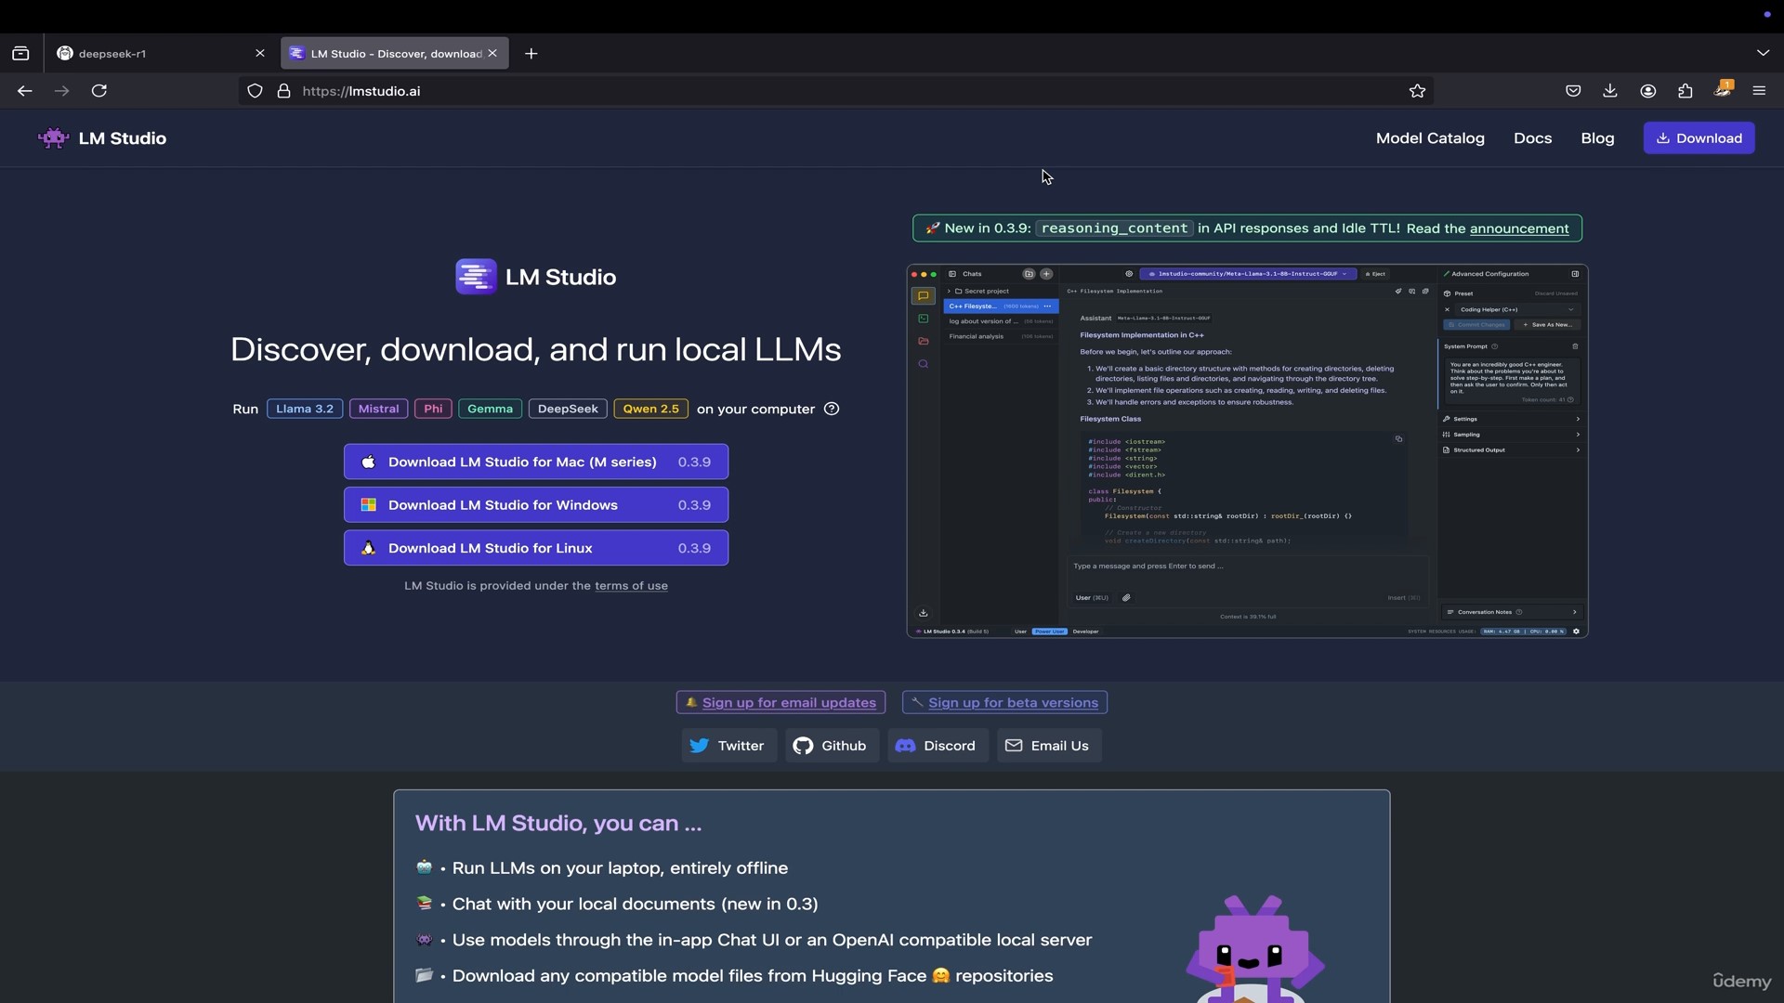Screen dimensions: 1784x1003
Task: Click the purple Download button in header
Action: tap(1699, 138)
